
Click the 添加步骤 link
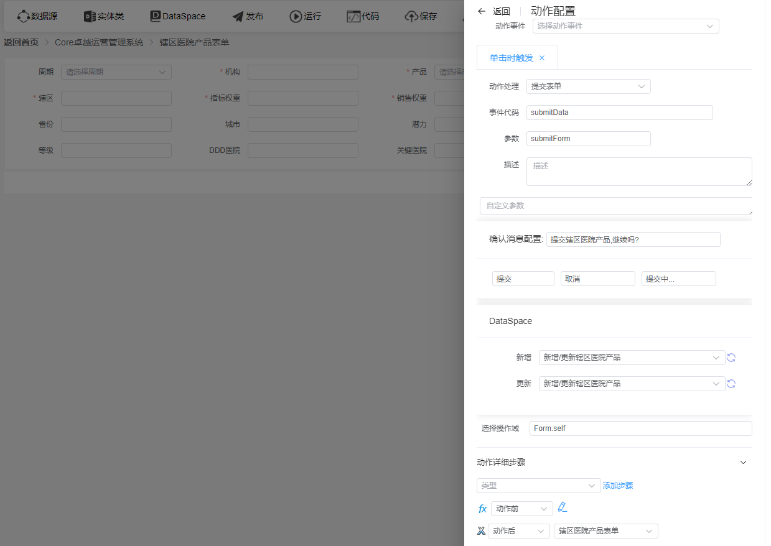[618, 486]
